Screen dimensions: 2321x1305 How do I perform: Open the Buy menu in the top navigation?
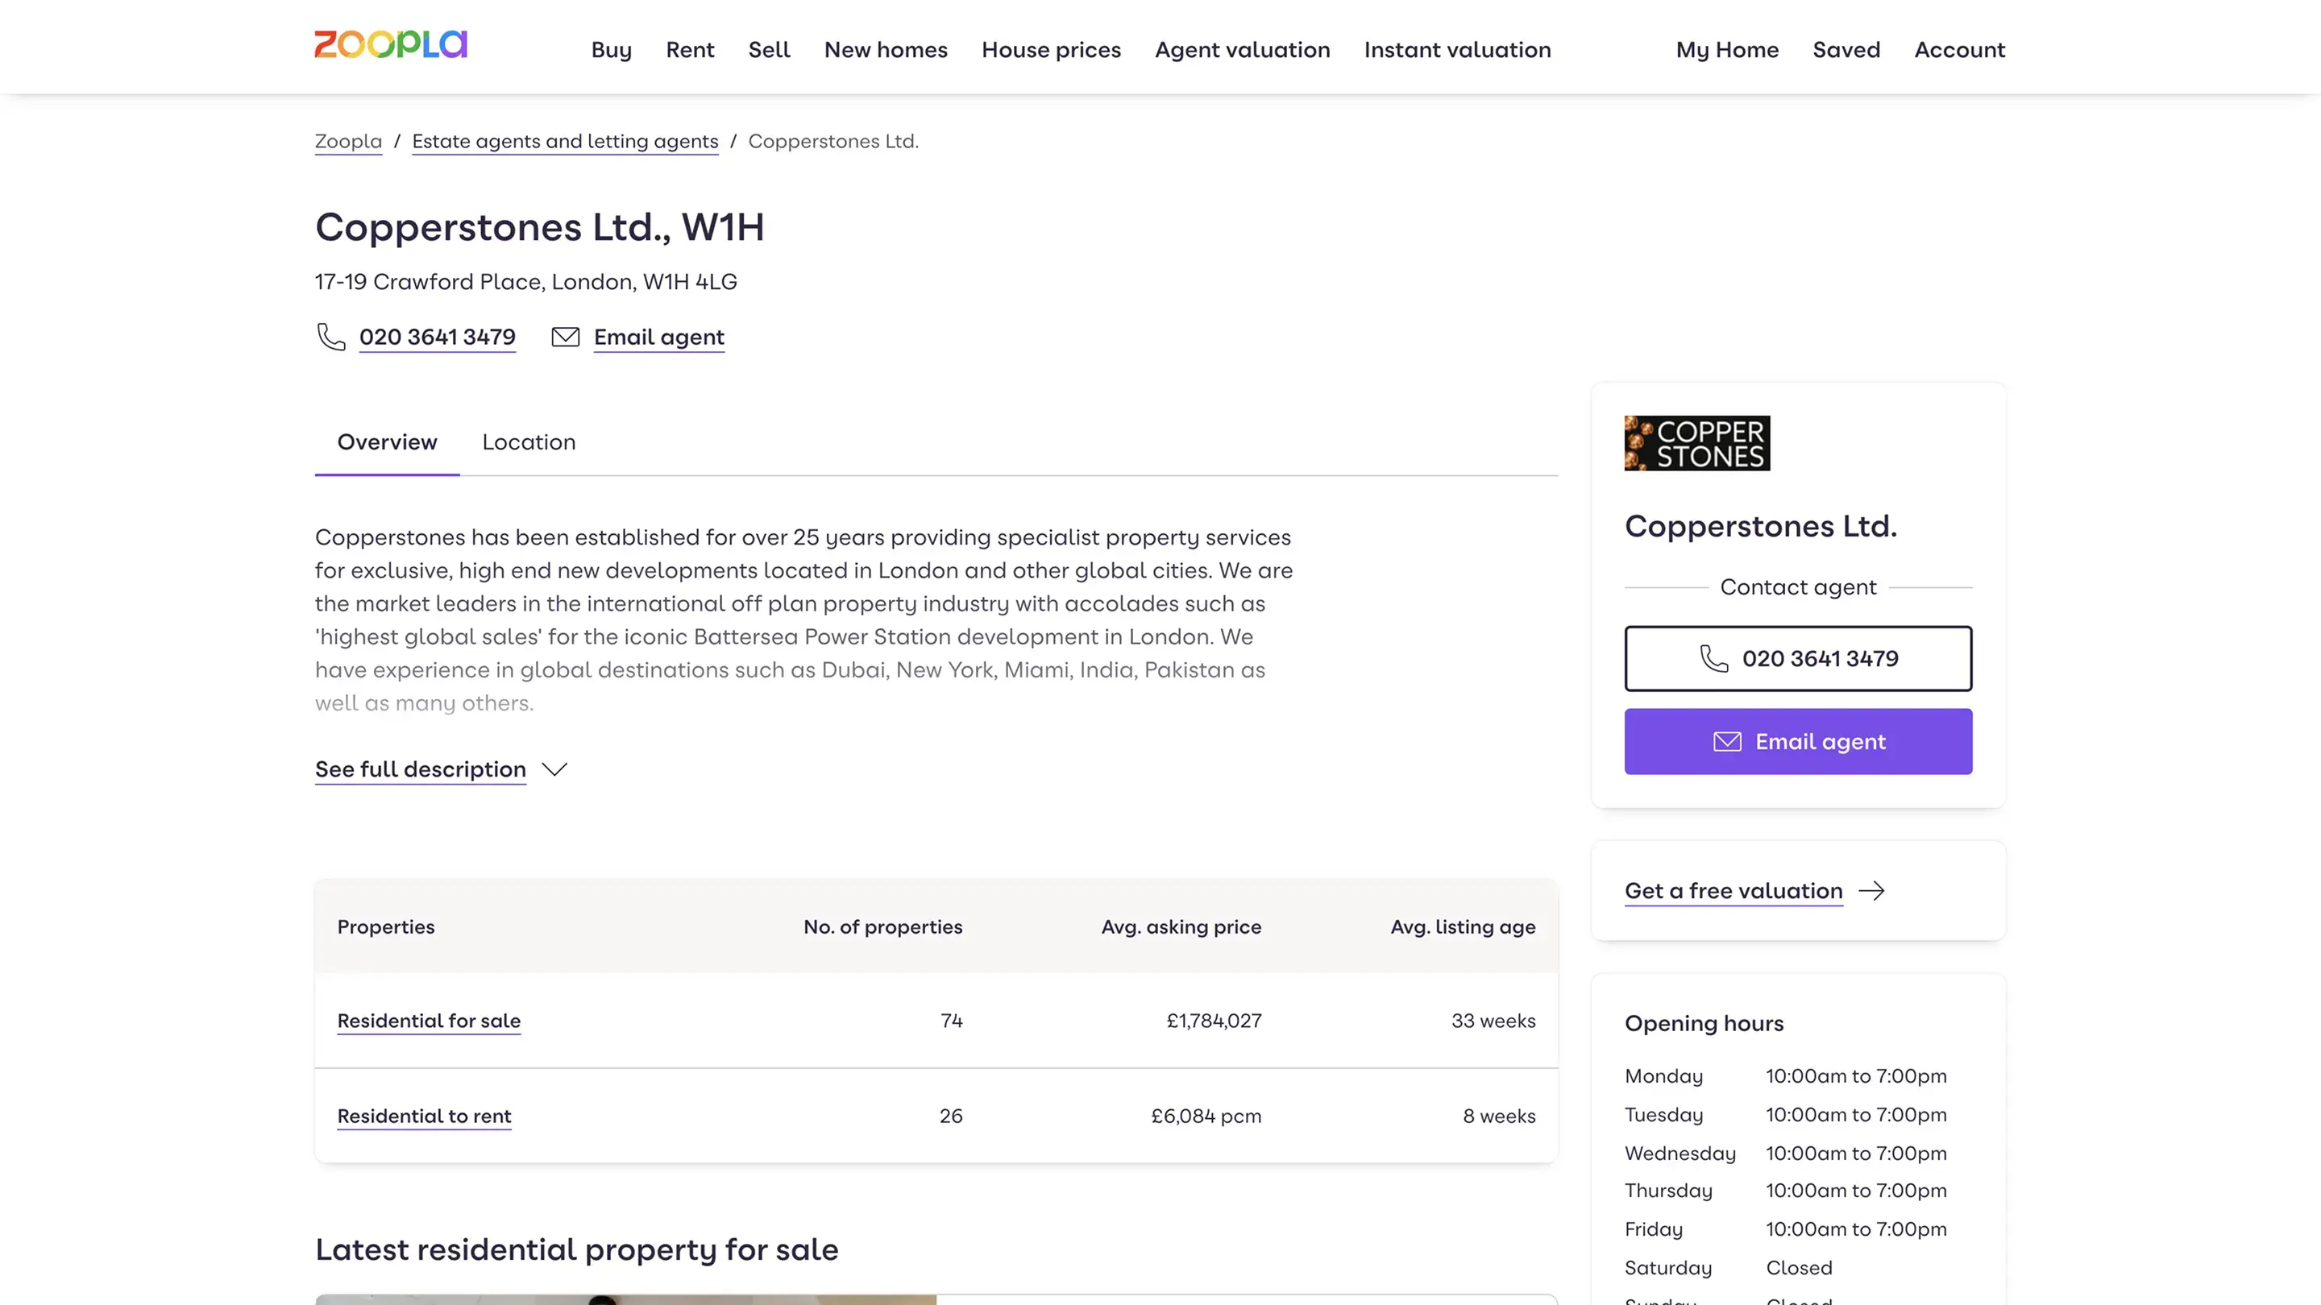pos(611,49)
